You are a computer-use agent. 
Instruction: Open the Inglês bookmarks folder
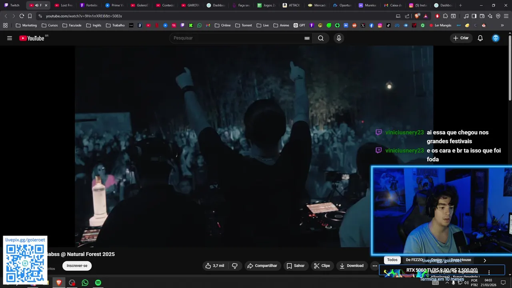(x=94, y=25)
